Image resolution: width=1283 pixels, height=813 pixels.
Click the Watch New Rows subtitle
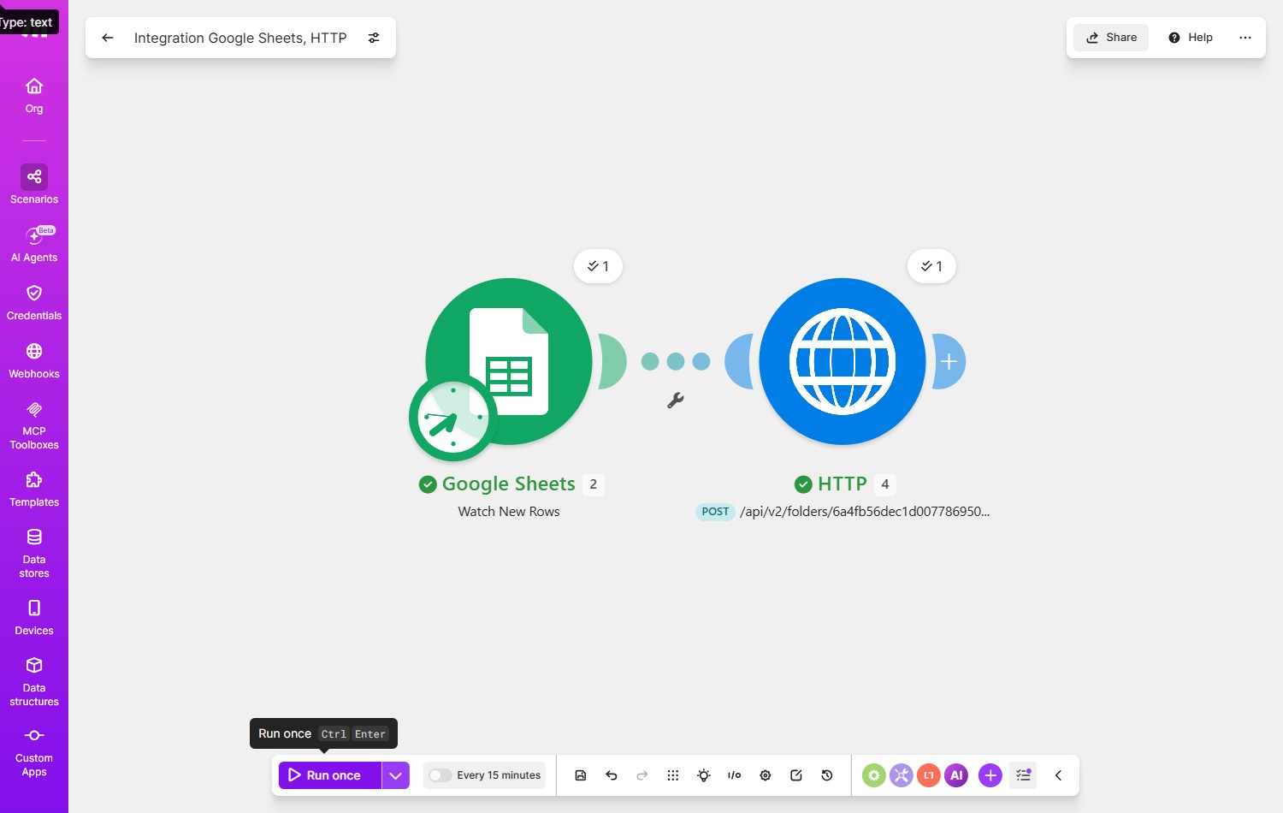(x=509, y=512)
